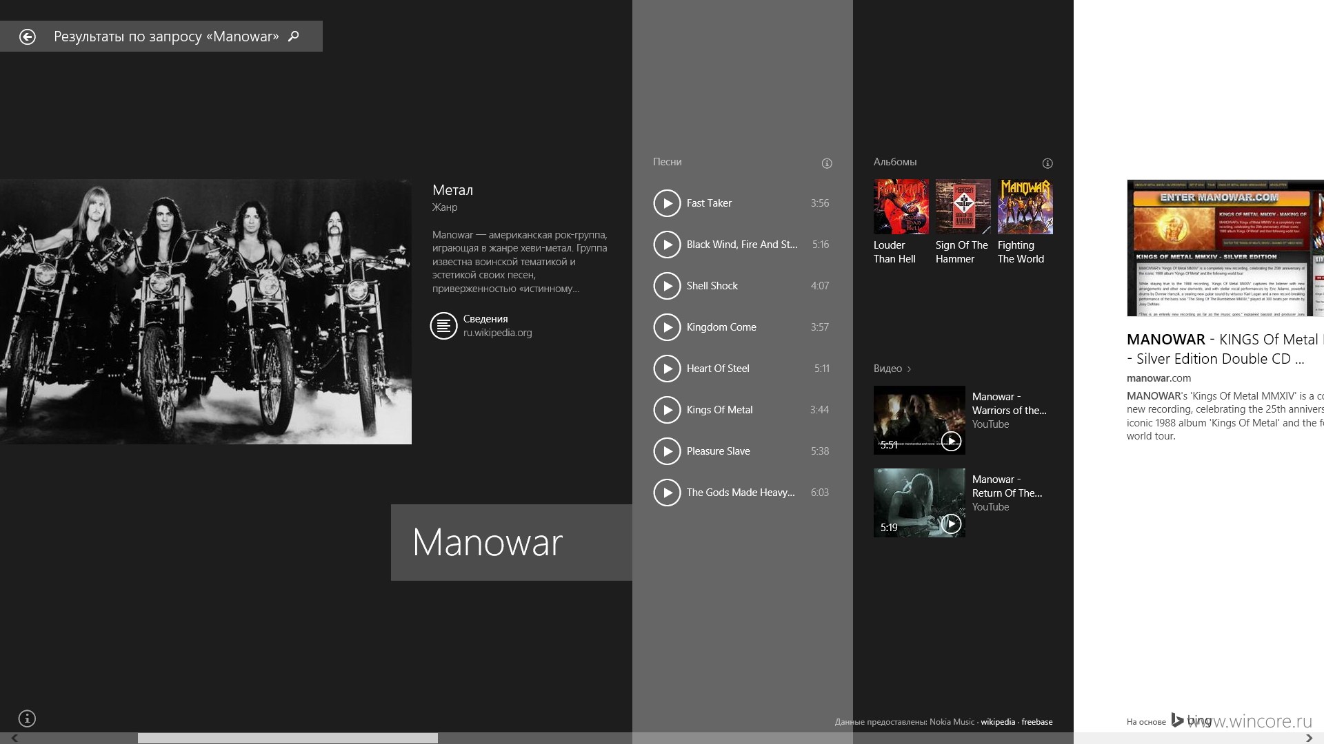
Task: Select the Fast Taker song title
Action: pos(709,203)
